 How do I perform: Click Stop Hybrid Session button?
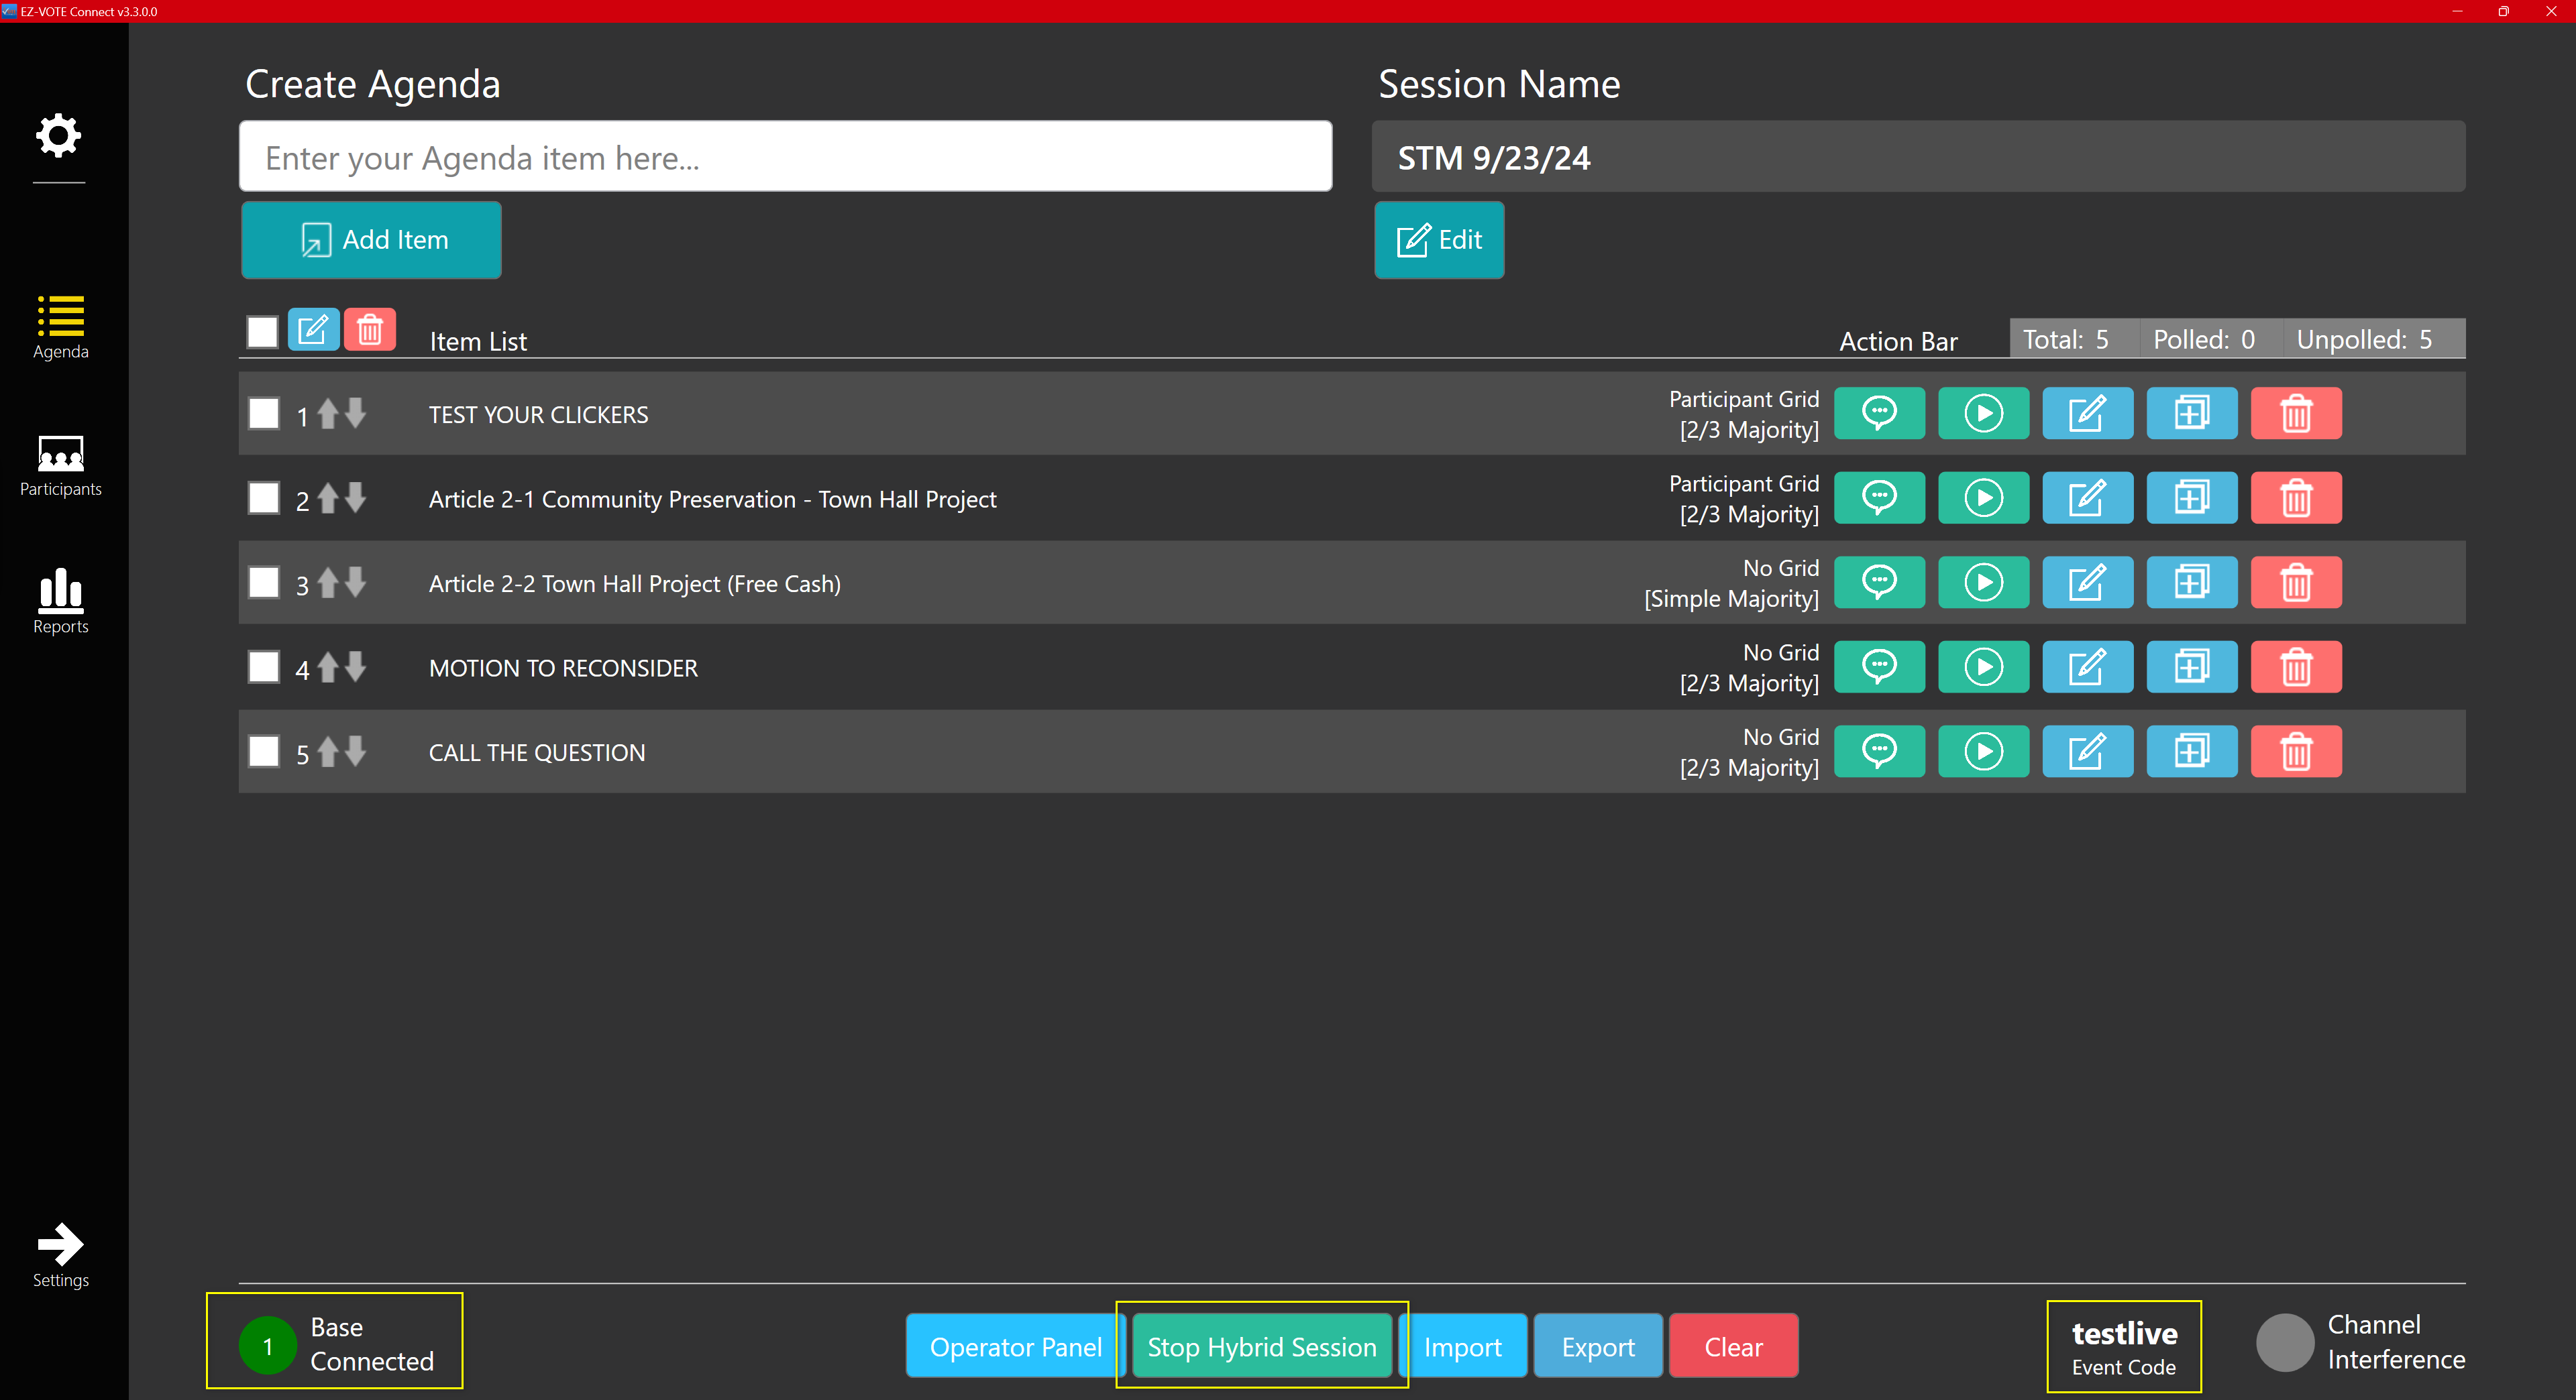click(1261, 1347)
